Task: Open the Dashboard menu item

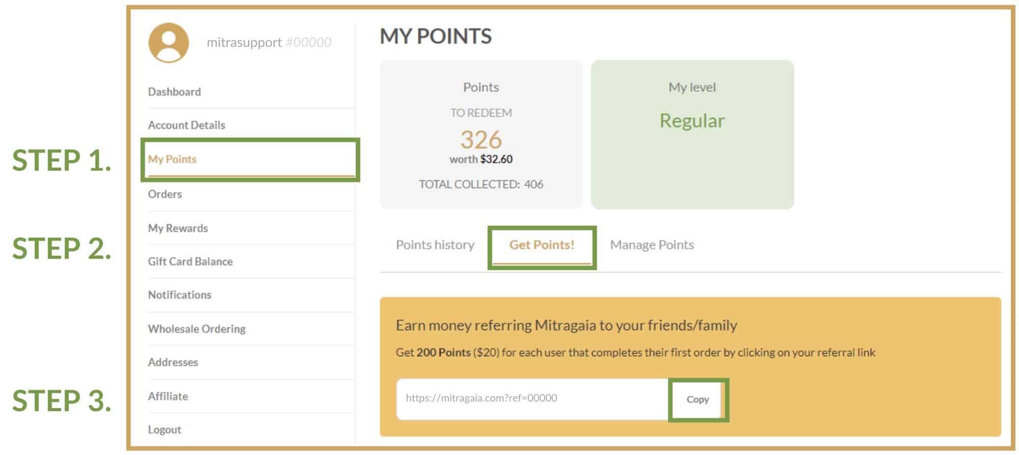Action: click(x=174, y=92)
